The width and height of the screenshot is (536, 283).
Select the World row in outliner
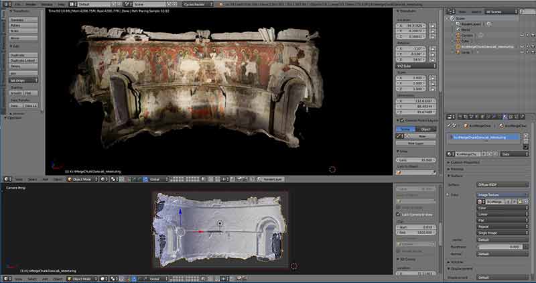pyautogui.click(x=462, y=30)
